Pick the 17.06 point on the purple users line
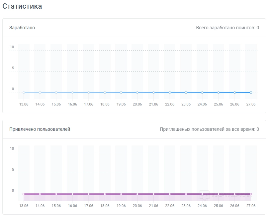 point(89,194)
